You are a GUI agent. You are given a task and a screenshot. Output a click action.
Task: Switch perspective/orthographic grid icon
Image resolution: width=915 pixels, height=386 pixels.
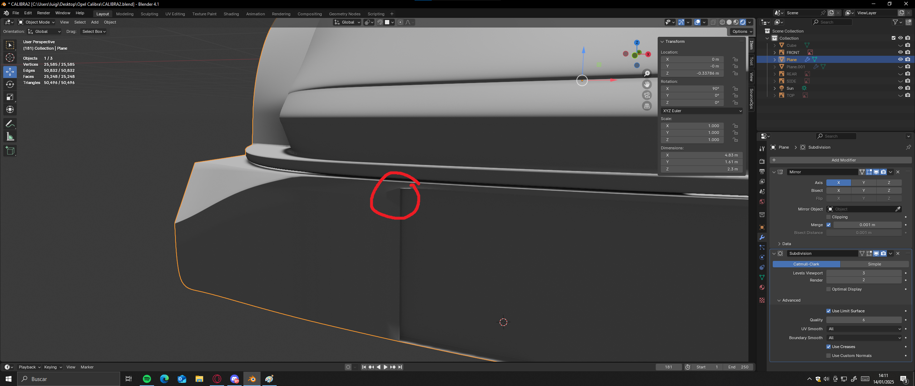tap(647, 106)
